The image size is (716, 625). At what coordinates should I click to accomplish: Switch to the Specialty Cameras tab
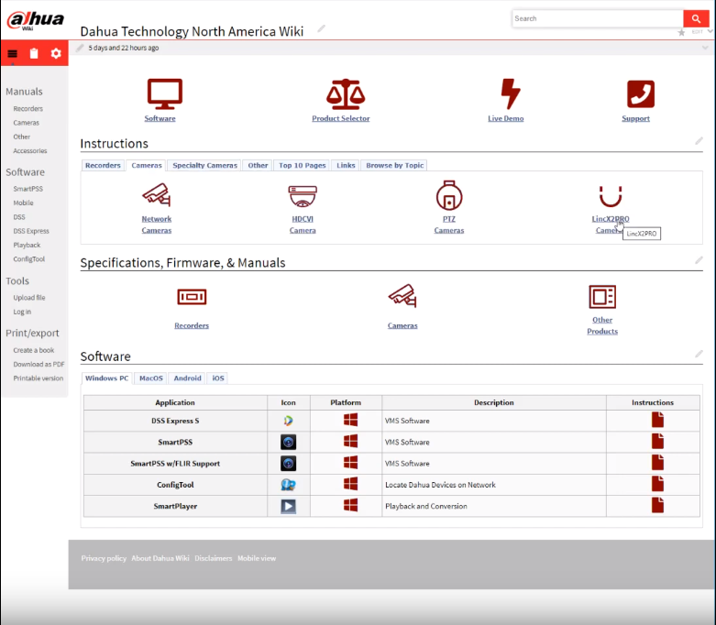click(204, 166)
